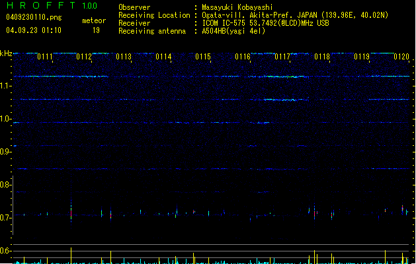Click the meteor count value 19
This screenshot has width=416, height=264.
pyautogui.click(x=96, y=30)
